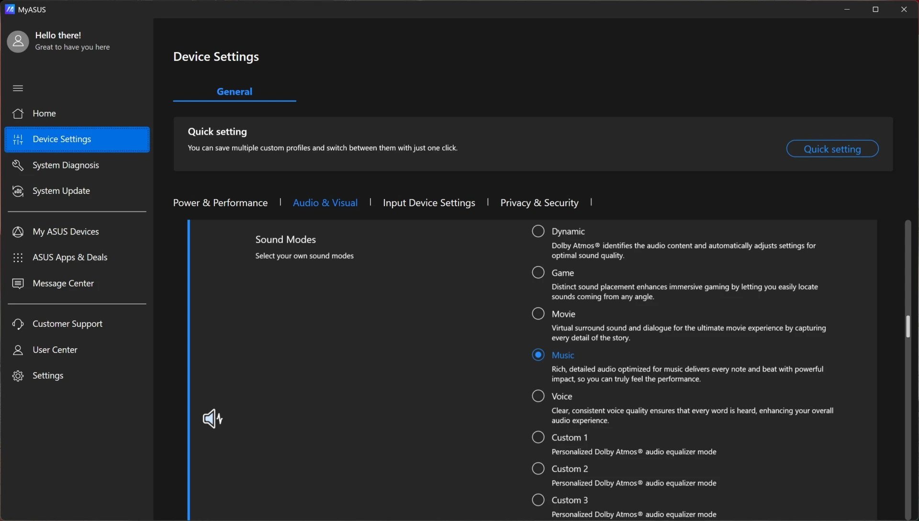Select the Music sound mode radio button

point(538,355)
